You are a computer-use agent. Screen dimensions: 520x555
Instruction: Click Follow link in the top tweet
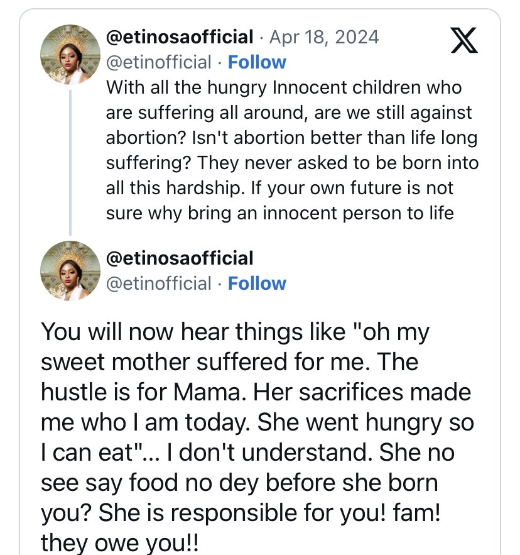[x=257, y=62]
